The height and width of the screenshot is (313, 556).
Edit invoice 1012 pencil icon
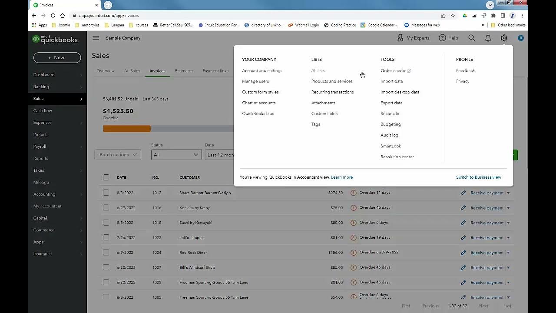(463, 193)
